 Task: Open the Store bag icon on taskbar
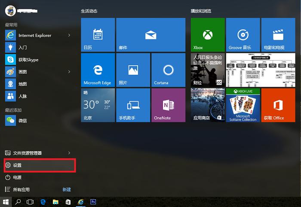coord(68,202)
